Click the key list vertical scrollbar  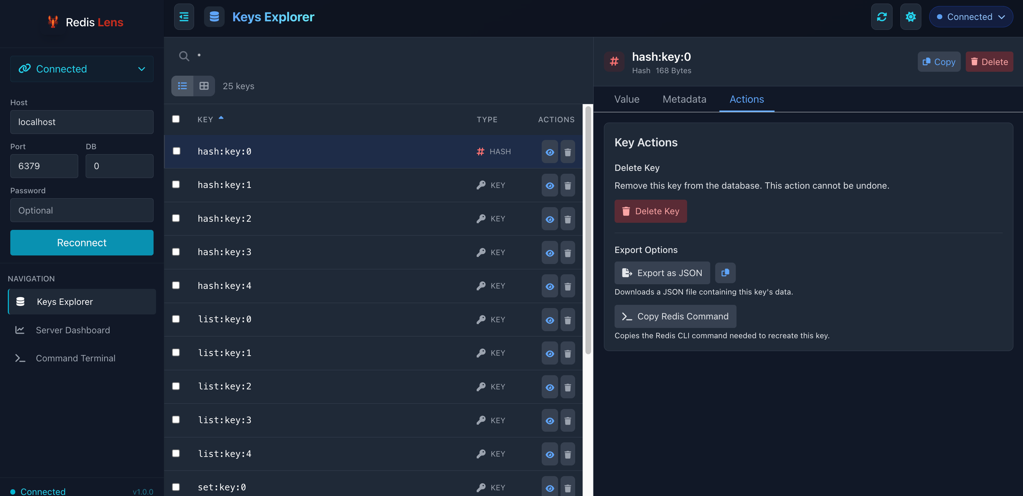[x=588, y=230]
